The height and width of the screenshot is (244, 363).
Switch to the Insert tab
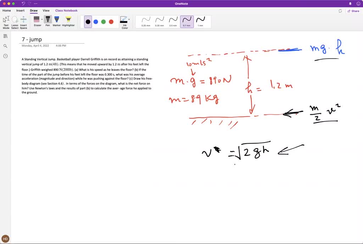click(x=20, y=10)
